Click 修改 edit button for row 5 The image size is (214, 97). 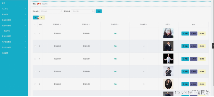[194, 84]
